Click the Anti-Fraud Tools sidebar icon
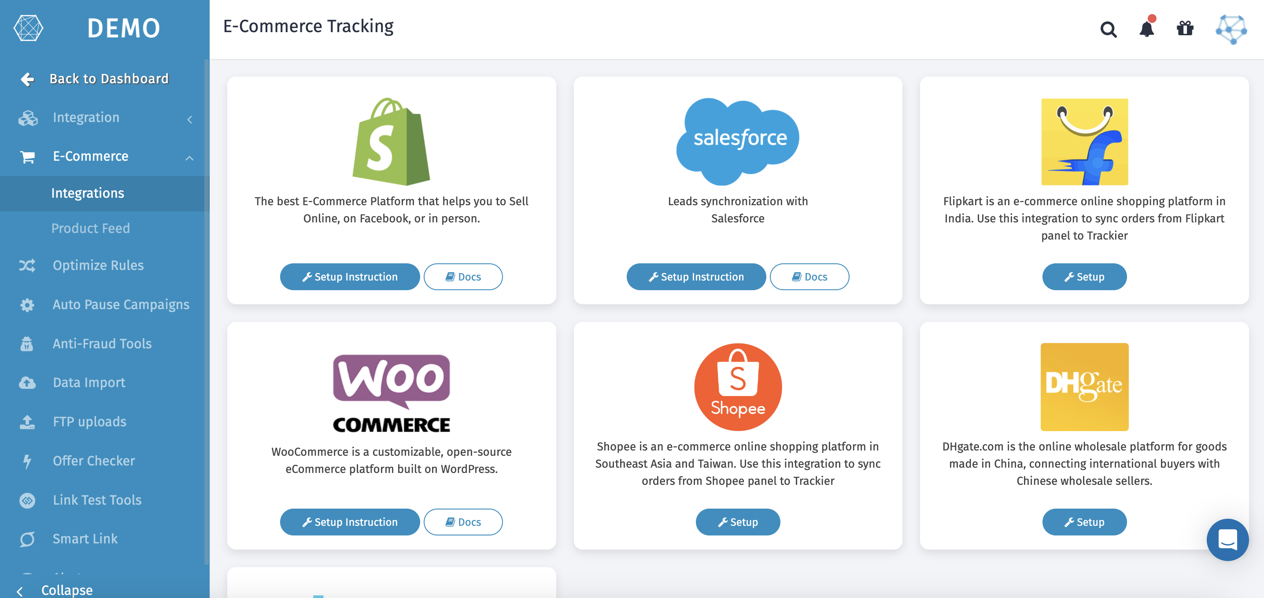This screenshot has height=598, width=1264. coord(27,344)
